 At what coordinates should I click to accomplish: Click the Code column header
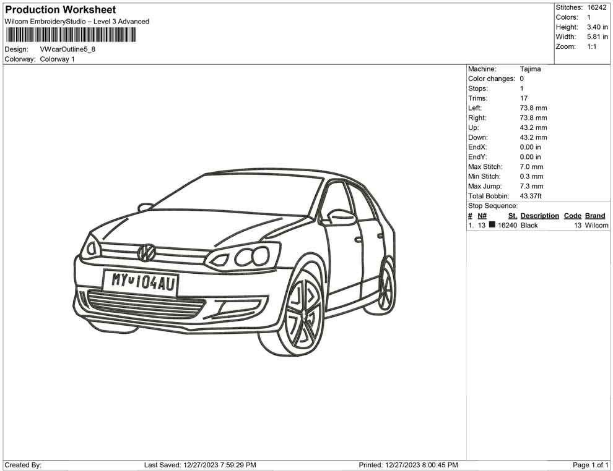[x=573, y=216]
